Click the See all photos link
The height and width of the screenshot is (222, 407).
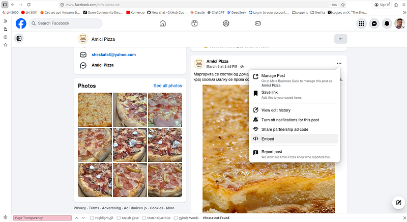[x=167, y=86]
